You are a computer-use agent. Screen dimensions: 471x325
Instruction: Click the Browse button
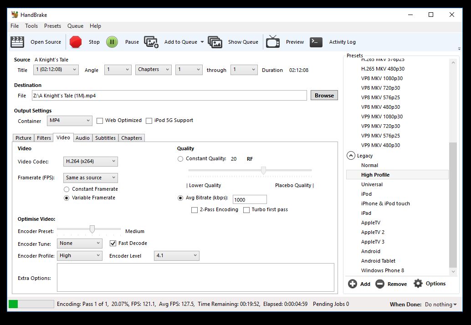point(324,96)
